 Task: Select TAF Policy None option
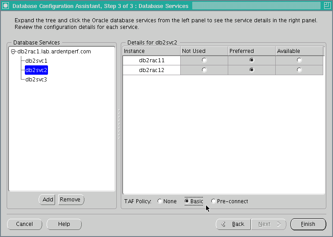click(x=160, y=201)
